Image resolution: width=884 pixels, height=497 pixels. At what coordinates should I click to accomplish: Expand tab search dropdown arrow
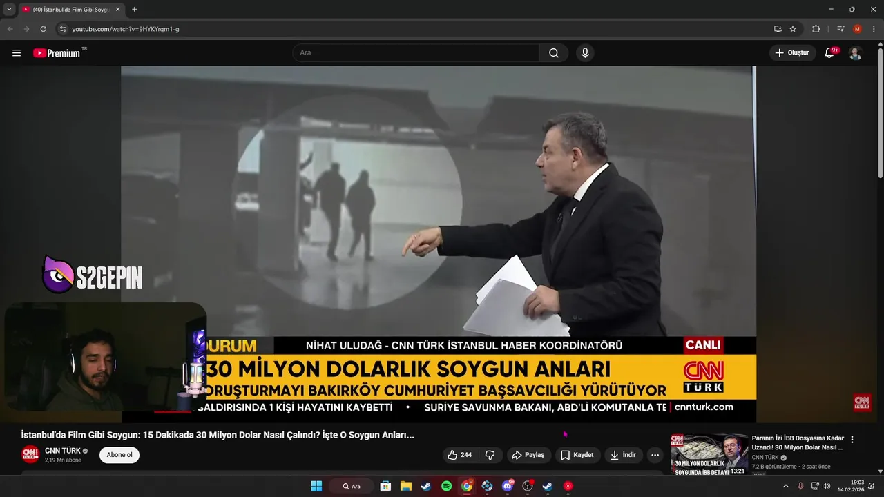9,10
